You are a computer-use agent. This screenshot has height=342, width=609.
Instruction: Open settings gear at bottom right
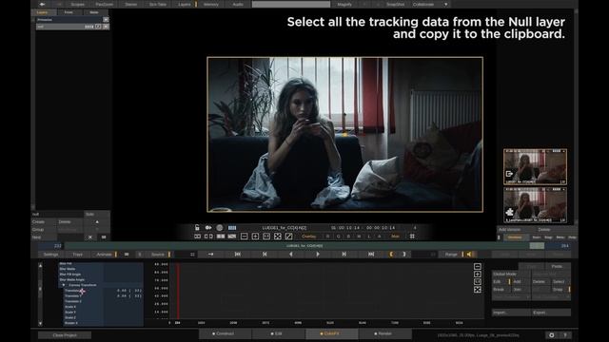[552, 335]
